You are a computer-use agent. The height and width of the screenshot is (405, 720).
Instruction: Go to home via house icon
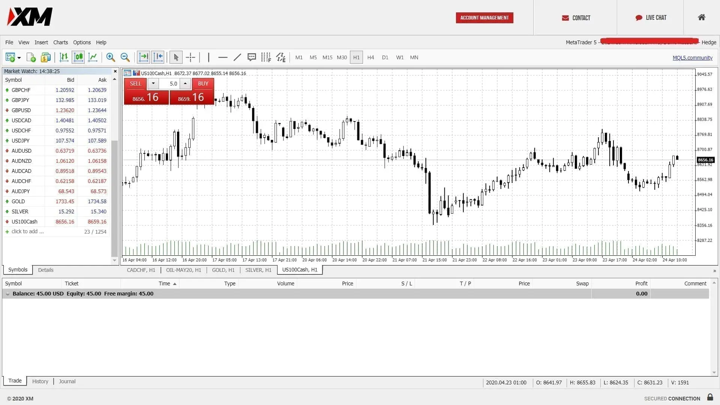tap(702, 17)
